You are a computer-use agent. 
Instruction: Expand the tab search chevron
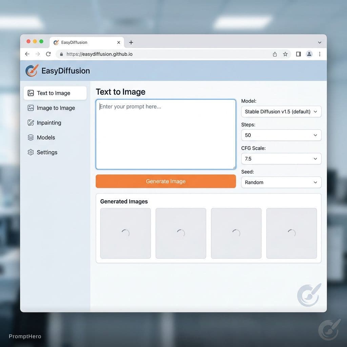point(320,42)
